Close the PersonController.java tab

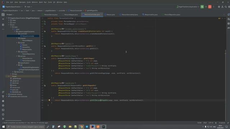point(101,15)
